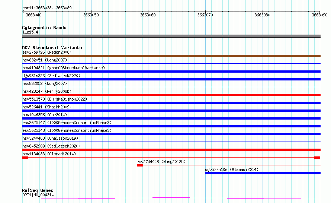Select the red nsv428247 variant bar
The height and width of the screenshot is (203, 331).
(171, 95)
